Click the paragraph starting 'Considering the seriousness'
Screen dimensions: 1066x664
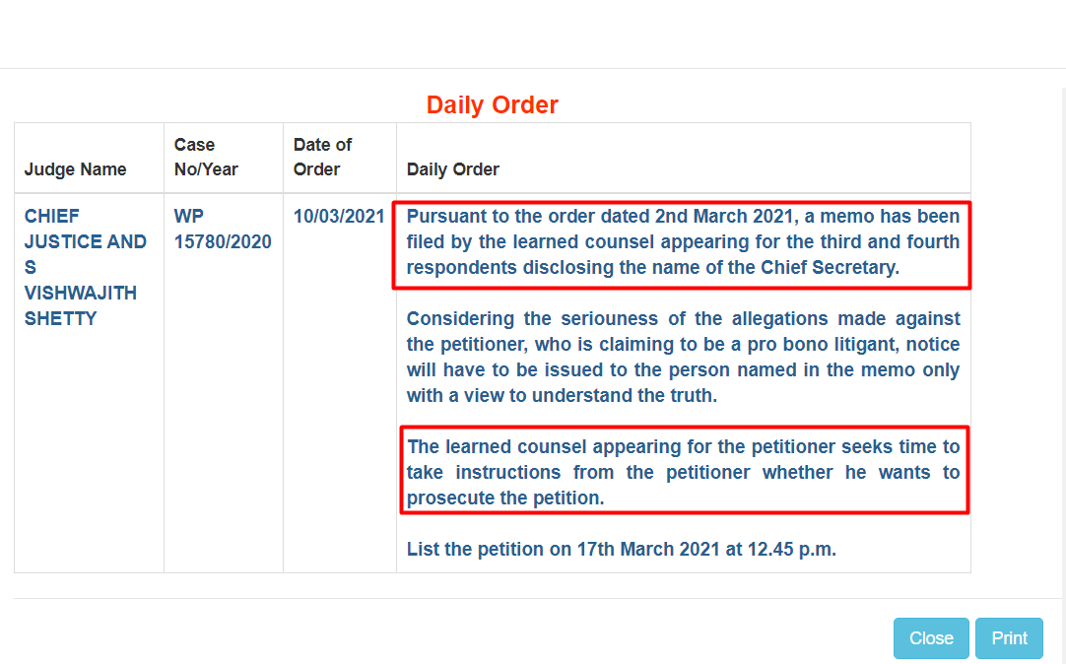point(683,357)
